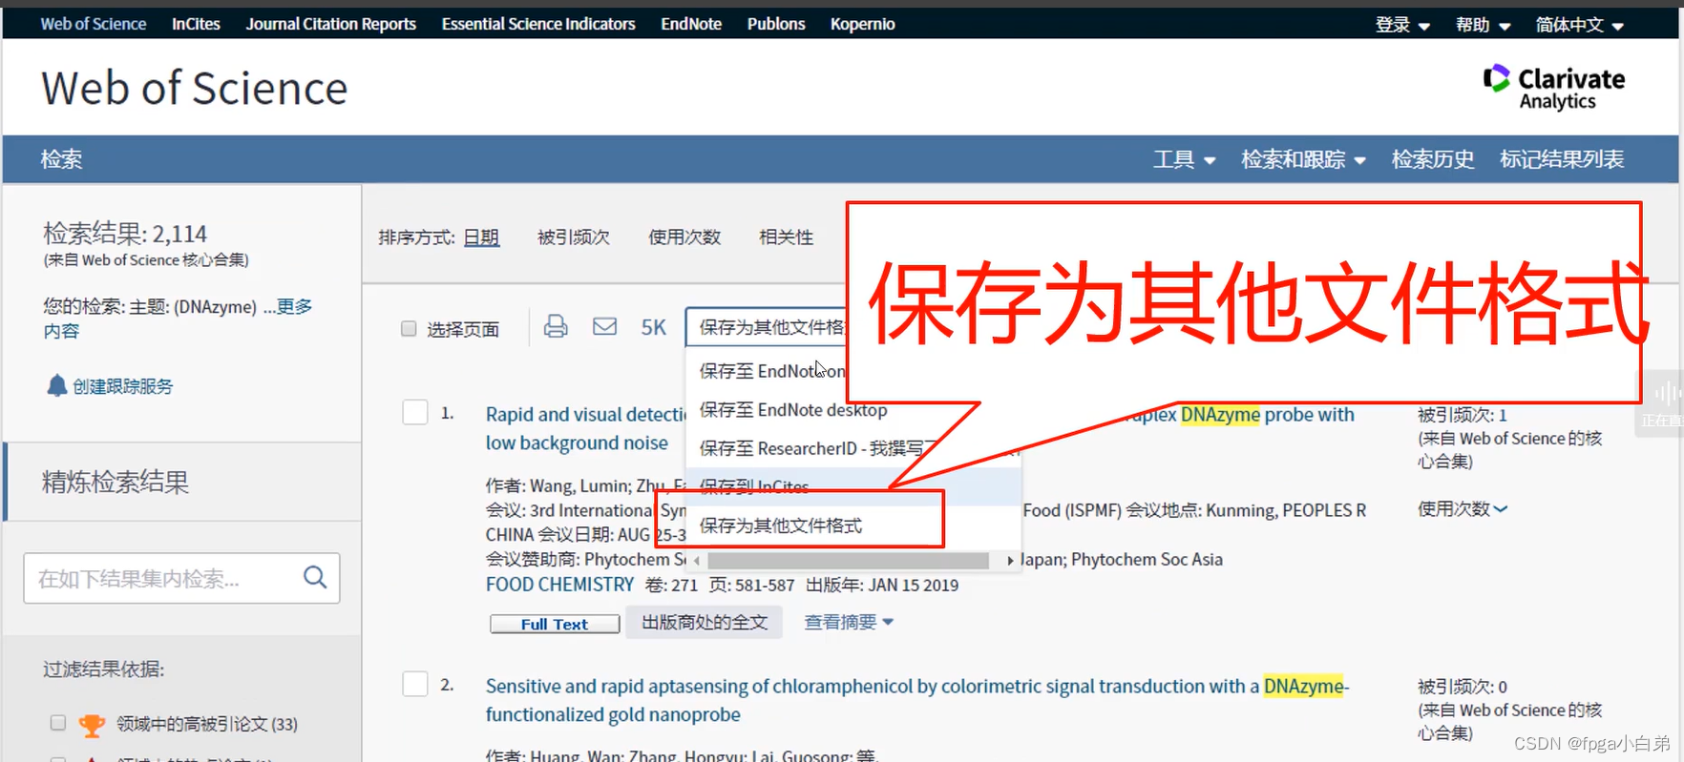Screen dimensions: 1684x762
Task: Sort results by 使用次数
Action: (684, 237)
